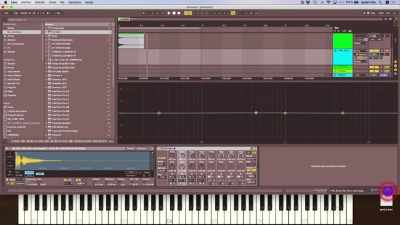Toggle the yellow Loop switch in transport
This screenshot has height=225, width=400.
click(233, 13)
